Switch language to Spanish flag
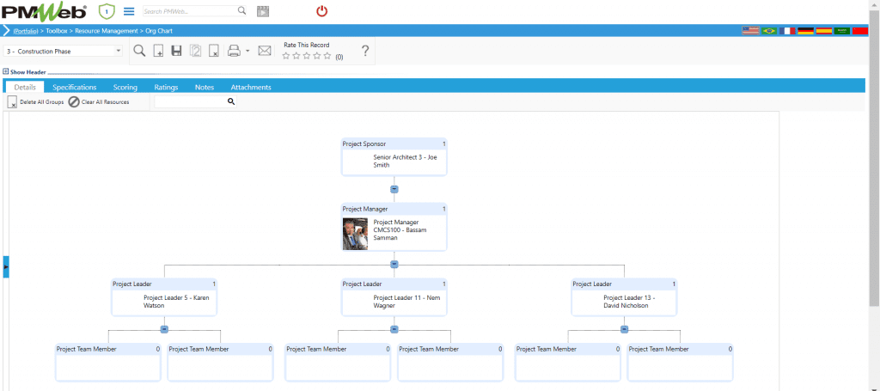This screenshot has height=391, width=880. 824,31
